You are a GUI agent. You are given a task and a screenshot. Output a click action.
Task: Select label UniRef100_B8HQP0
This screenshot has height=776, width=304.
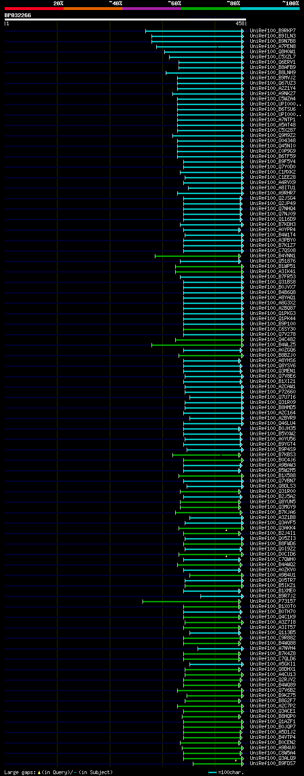coord(273,716)
